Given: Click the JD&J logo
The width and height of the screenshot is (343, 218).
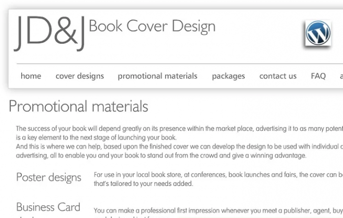Looking at the screenshot, I should (x=50, y=32).
